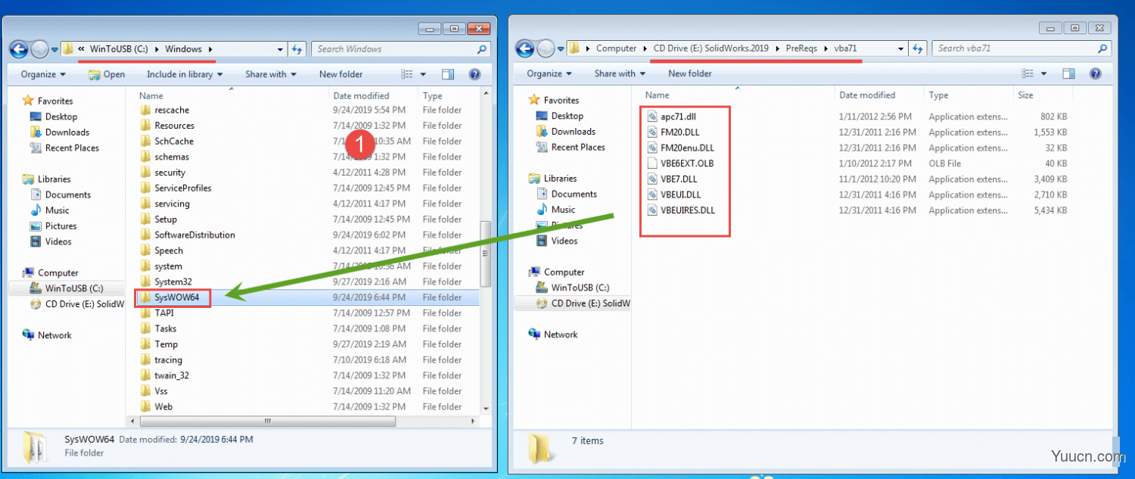
Task: Click search magnifier in Search vba71 box
Action: tap(1103, 48)
